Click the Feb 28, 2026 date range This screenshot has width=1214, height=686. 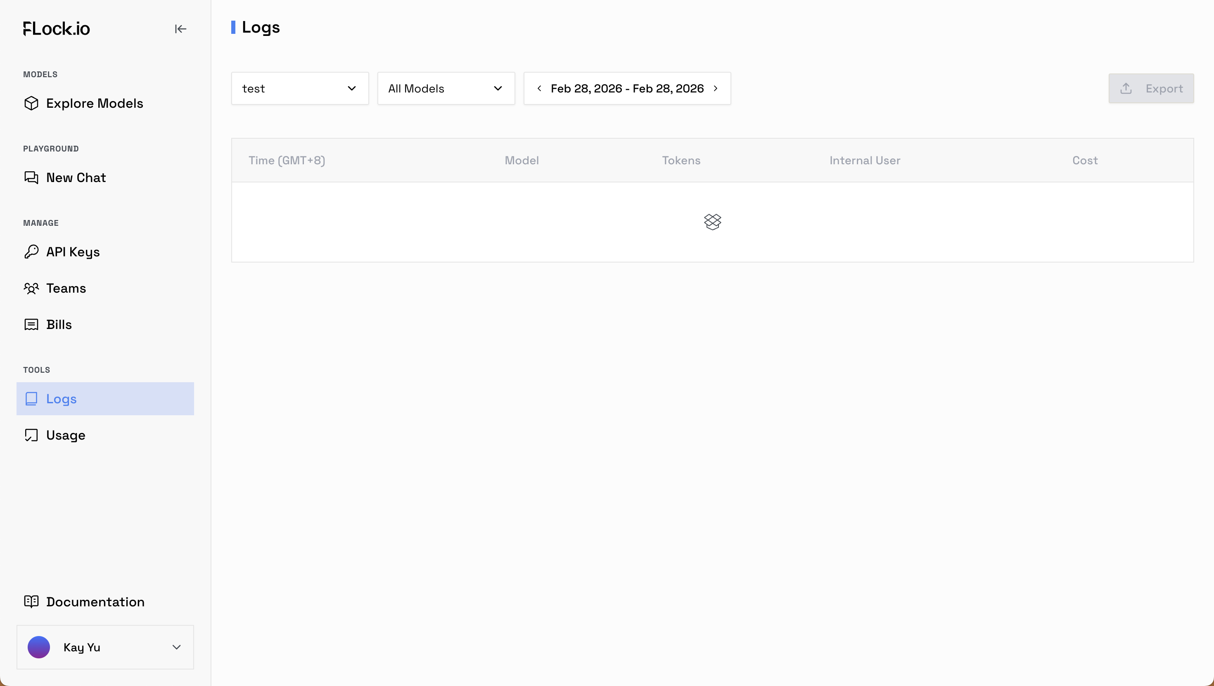pos(627,89)
